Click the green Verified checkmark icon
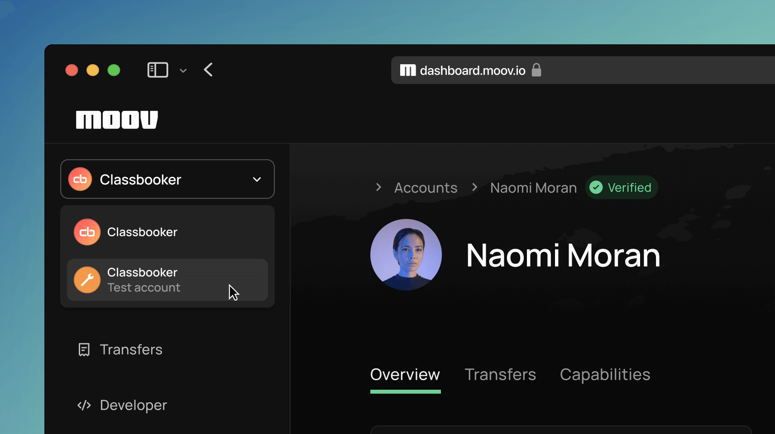 (x=596, y=187)
